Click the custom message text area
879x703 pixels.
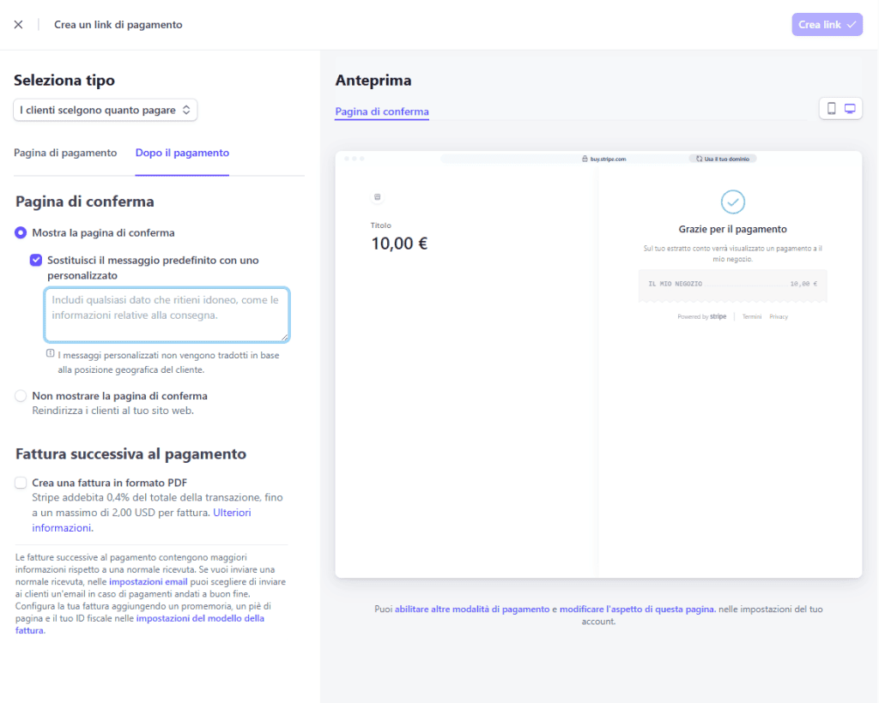tap(167, 315)
